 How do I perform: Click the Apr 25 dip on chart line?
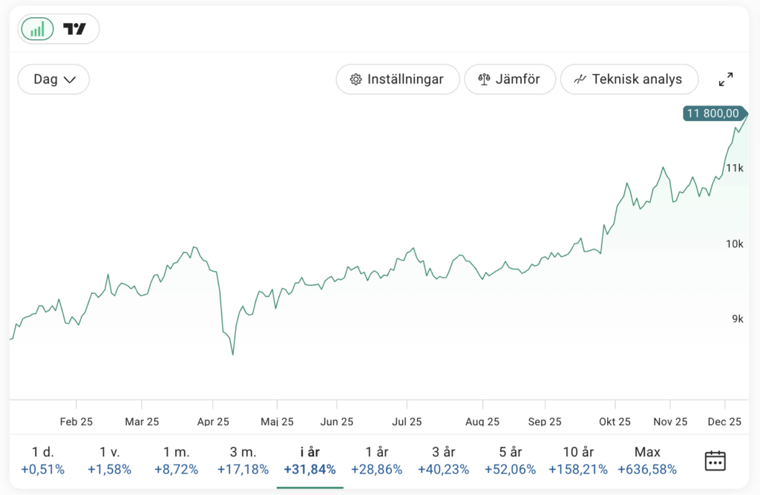click(x=232, y=354)
